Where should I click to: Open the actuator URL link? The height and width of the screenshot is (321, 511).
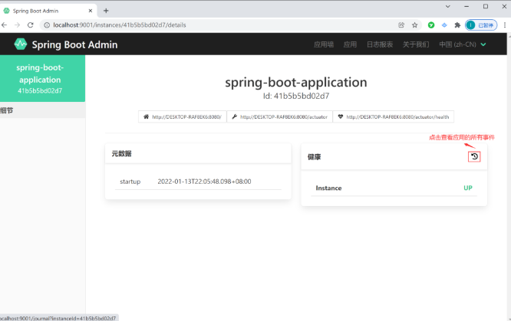[x=279, y=116]
